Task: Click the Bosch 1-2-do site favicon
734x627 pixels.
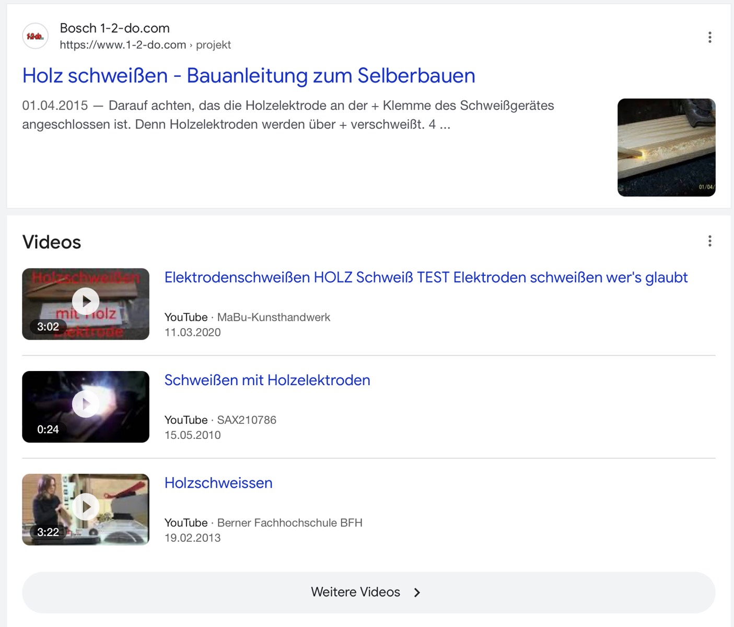Action: coord(35,36)
